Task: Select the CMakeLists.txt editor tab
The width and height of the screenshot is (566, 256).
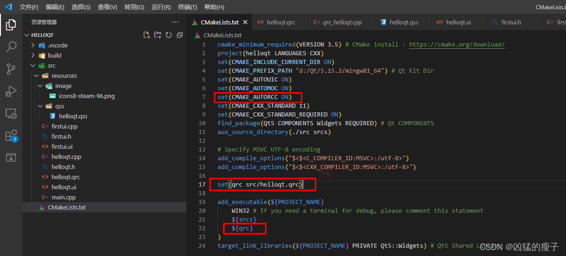Action: click(x=219, y=22)
